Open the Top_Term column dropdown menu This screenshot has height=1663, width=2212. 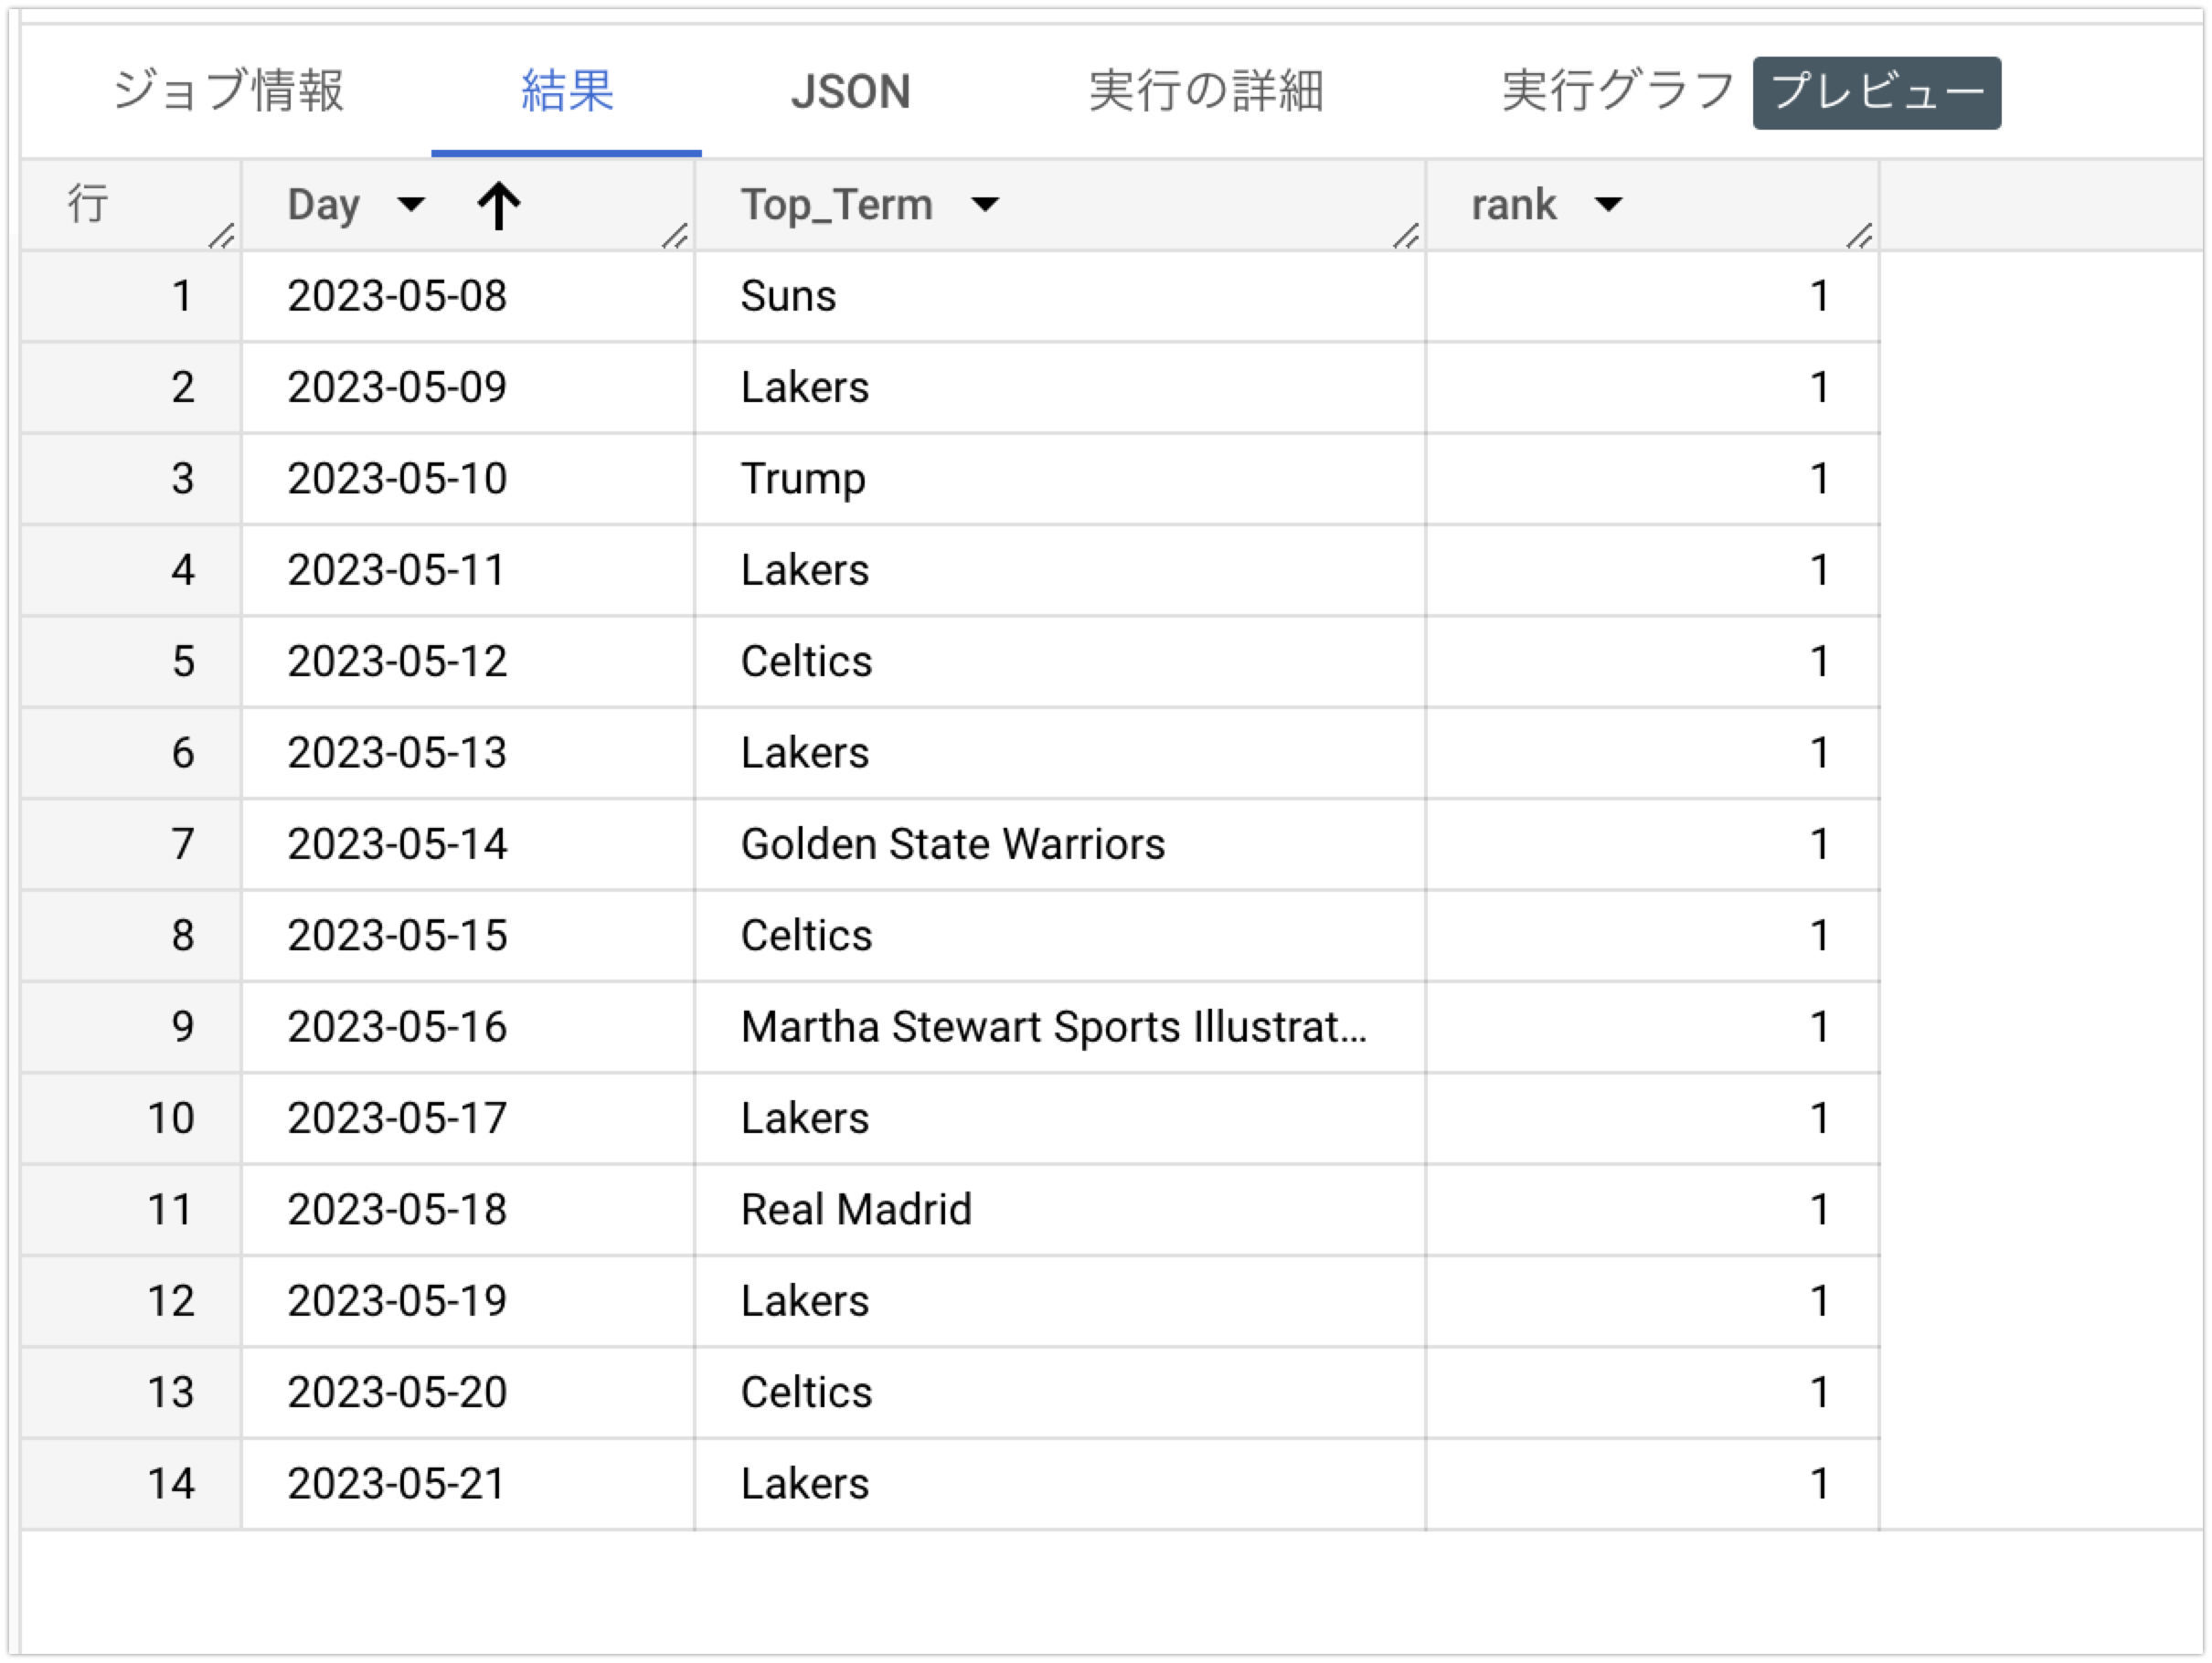point(985,205)
